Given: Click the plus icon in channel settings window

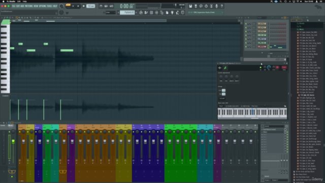Looking at the screenshot, I should click(x=220, y=68).
